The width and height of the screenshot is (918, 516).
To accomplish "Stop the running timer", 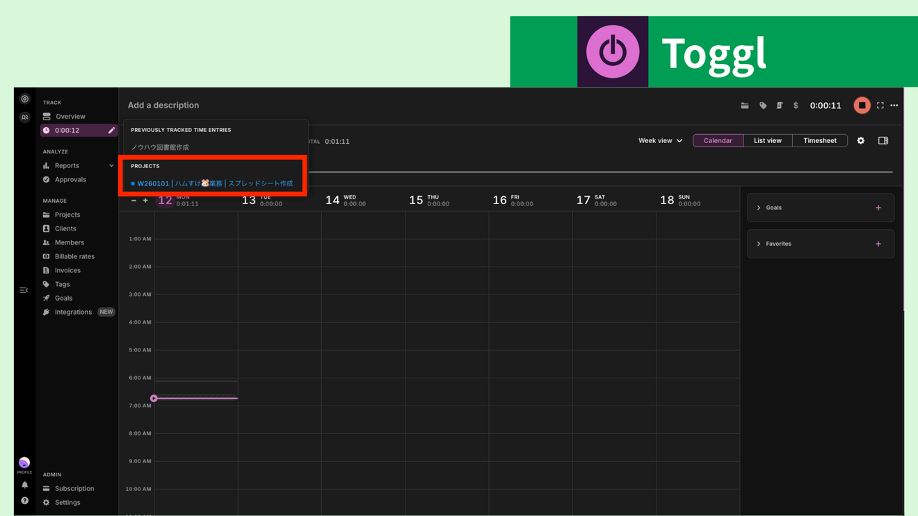I will pos(862,106).
